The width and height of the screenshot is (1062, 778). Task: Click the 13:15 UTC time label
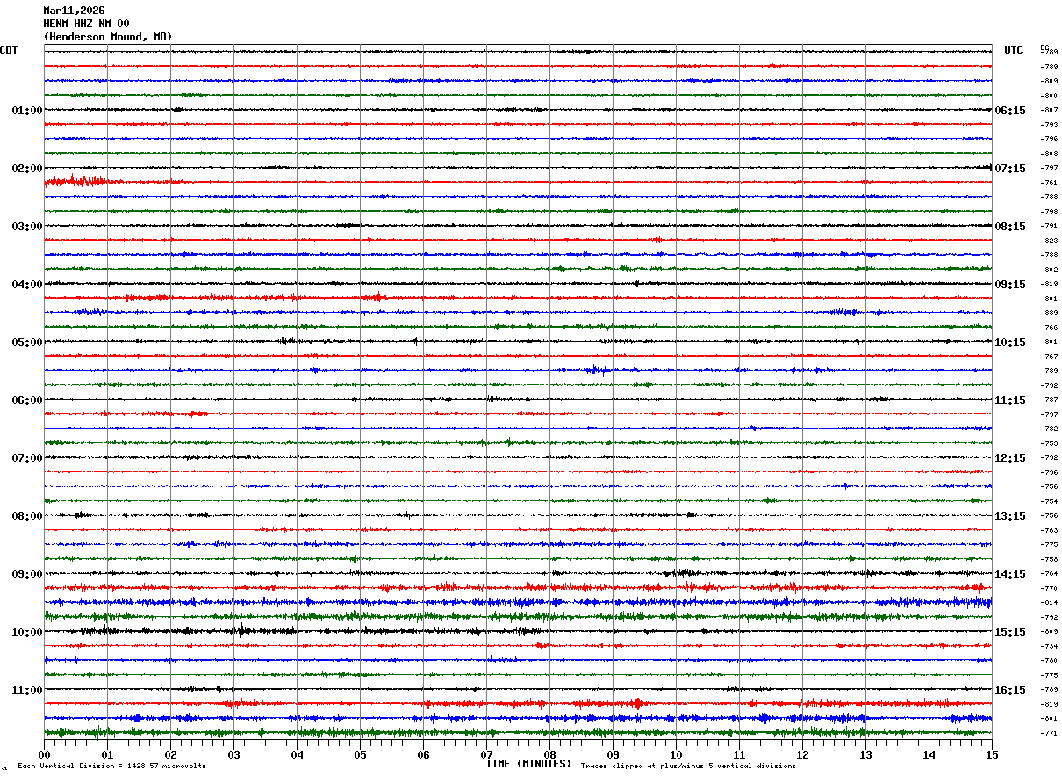click(1010, 516)
